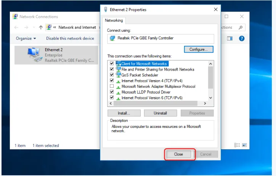Viewport: 276px width, 176px height.
Task: Click the horizontal scroll right arrow
Action: pyautogui.click(x=205, y=103)
